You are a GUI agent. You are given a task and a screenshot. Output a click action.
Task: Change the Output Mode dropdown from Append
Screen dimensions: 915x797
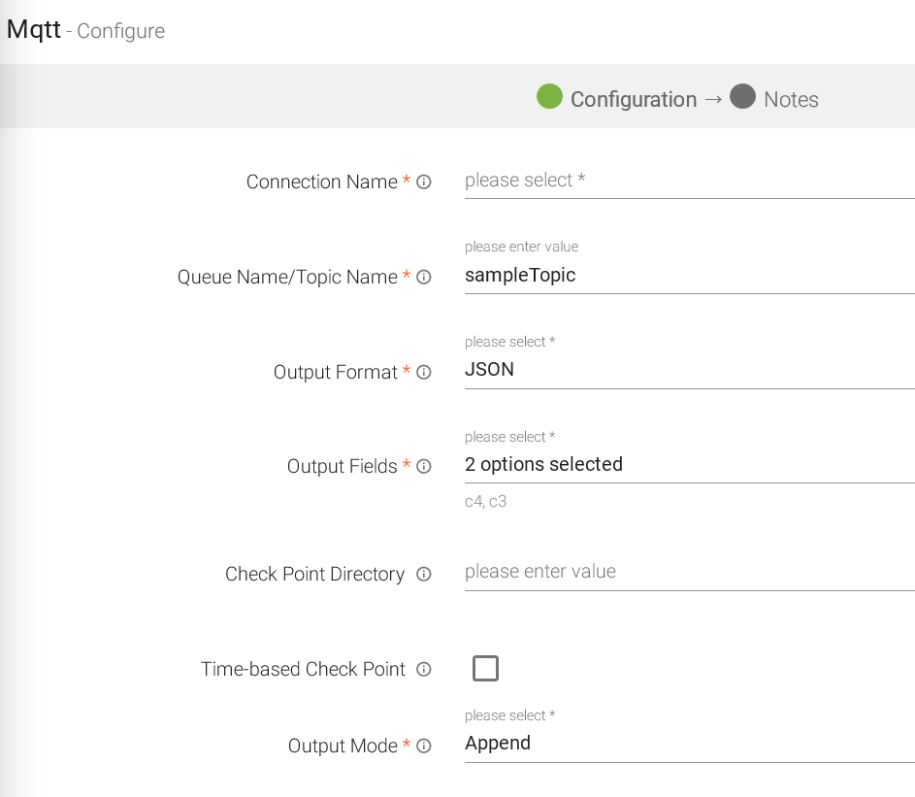click(689, 744)
